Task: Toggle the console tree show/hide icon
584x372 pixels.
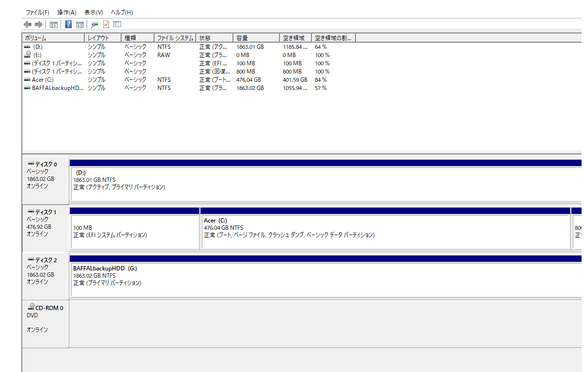Action: point(54,24)
